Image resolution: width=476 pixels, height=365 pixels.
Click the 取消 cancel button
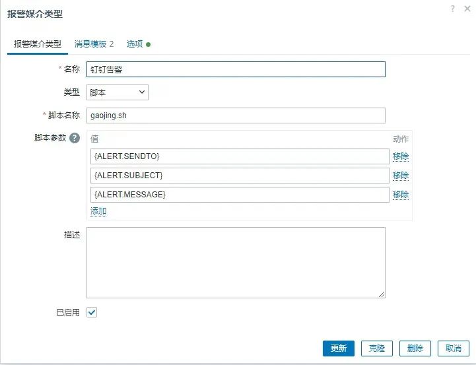[x=454, y=348]
